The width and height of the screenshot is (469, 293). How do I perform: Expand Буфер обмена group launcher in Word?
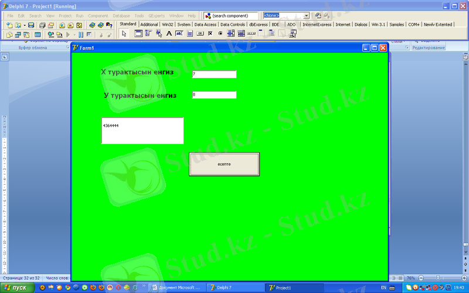pyautogui.click(x=67, y=47)
